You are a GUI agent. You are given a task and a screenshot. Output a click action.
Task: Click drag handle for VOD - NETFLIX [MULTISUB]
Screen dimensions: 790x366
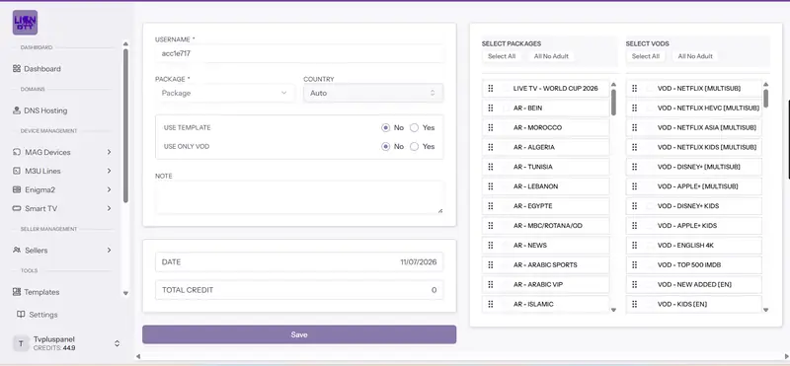click(x=635, y=88)
